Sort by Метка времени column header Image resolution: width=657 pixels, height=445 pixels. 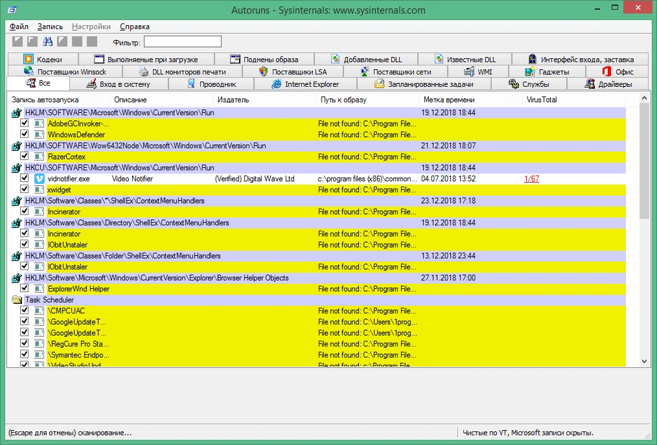[471, 100]
